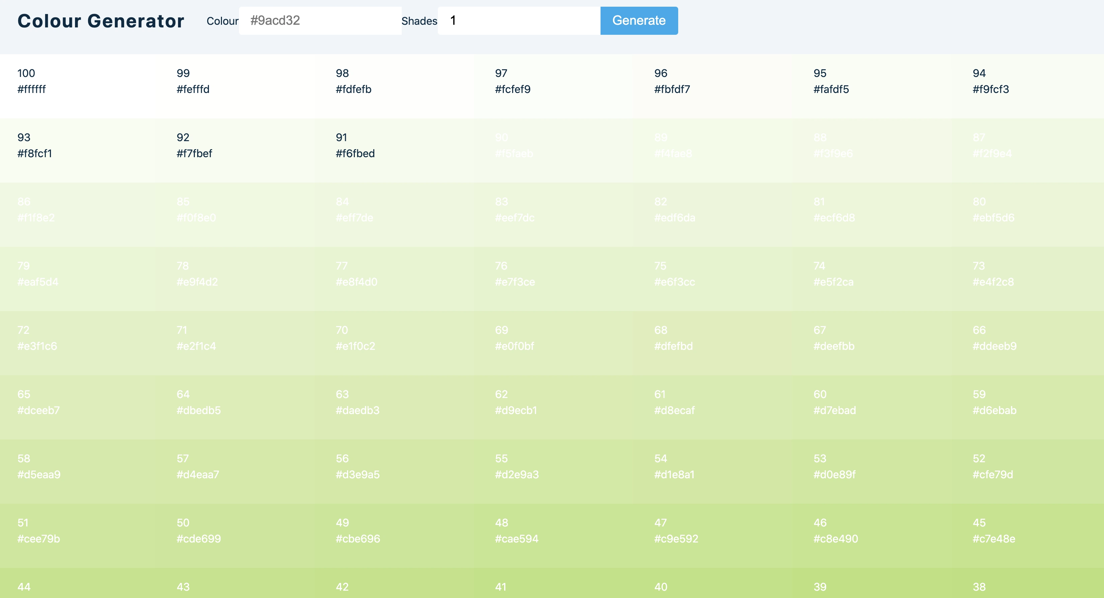Focus the Shades number input field
The height and width of the screenshot is (598, 1104).
(519, 20)
